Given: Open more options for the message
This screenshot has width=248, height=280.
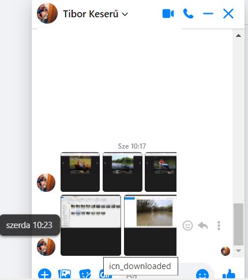Looking at the screenshot, I should (219, 225).
